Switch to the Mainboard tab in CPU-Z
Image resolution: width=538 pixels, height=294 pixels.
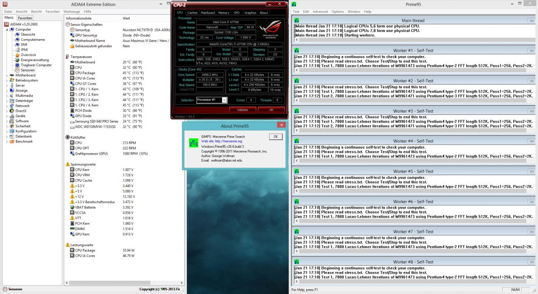tap(208, 13)
